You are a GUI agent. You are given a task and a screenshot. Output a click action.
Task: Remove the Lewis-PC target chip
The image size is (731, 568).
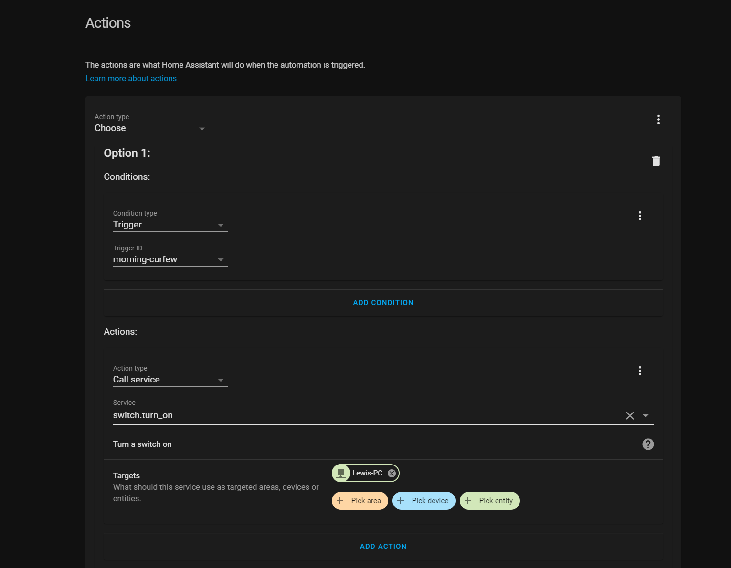(392, 473)
